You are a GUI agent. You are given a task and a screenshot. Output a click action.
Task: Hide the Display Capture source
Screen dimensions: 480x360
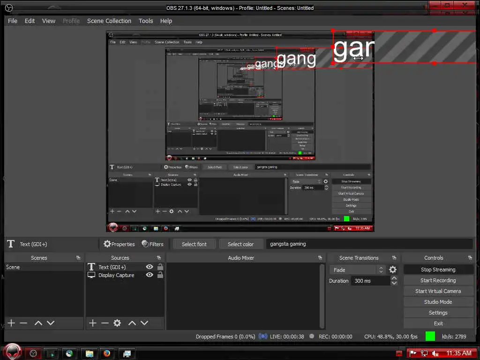point(150,275)
